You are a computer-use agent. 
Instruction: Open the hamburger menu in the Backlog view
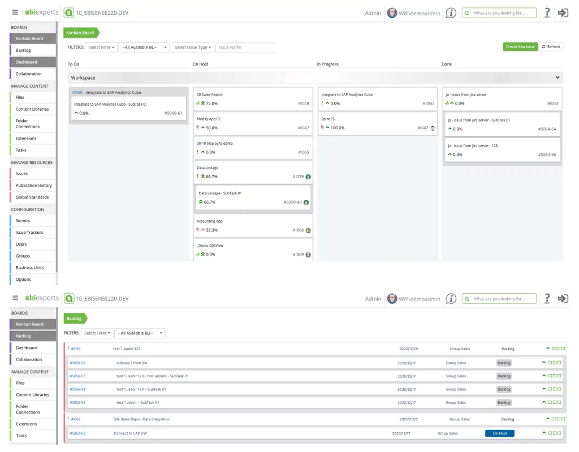[x=15, y=298]
